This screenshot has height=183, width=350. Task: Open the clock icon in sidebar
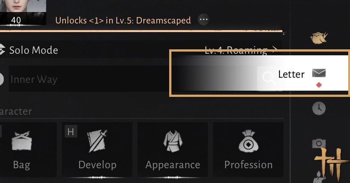coord(319,108)
